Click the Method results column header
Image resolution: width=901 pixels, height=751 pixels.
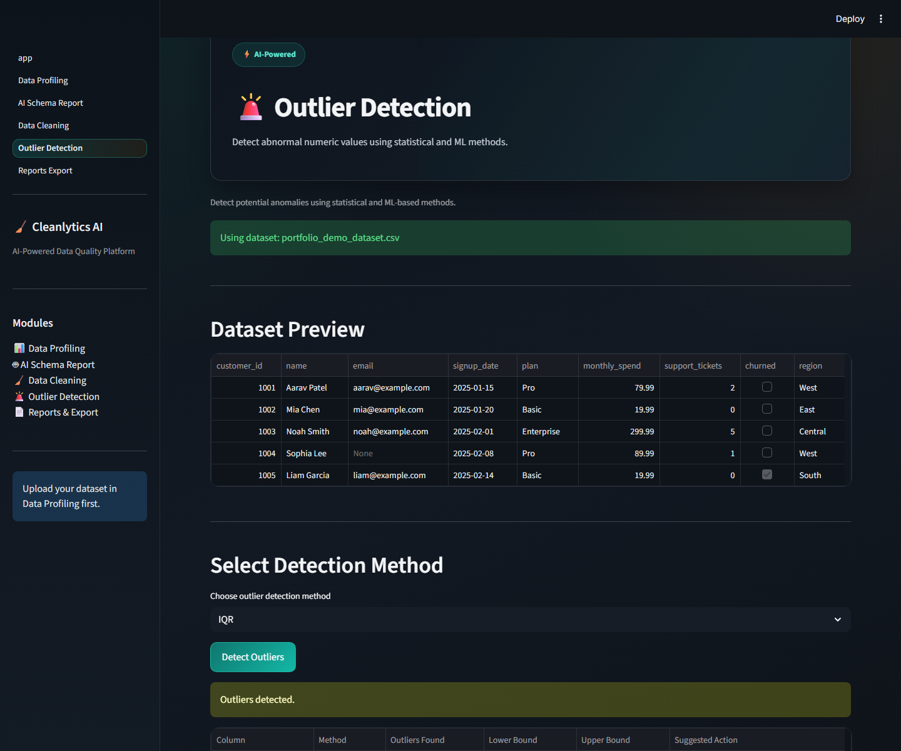pyautogui.click(x=350, y=740)
